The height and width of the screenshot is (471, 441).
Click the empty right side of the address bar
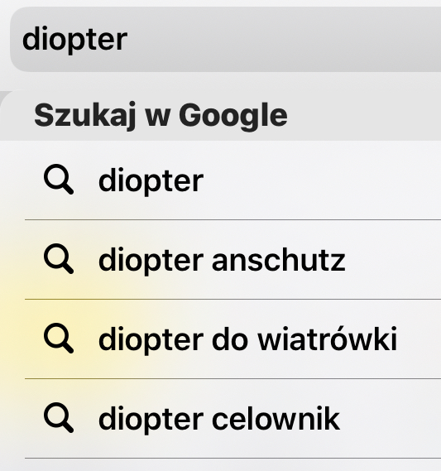[285, 40]
